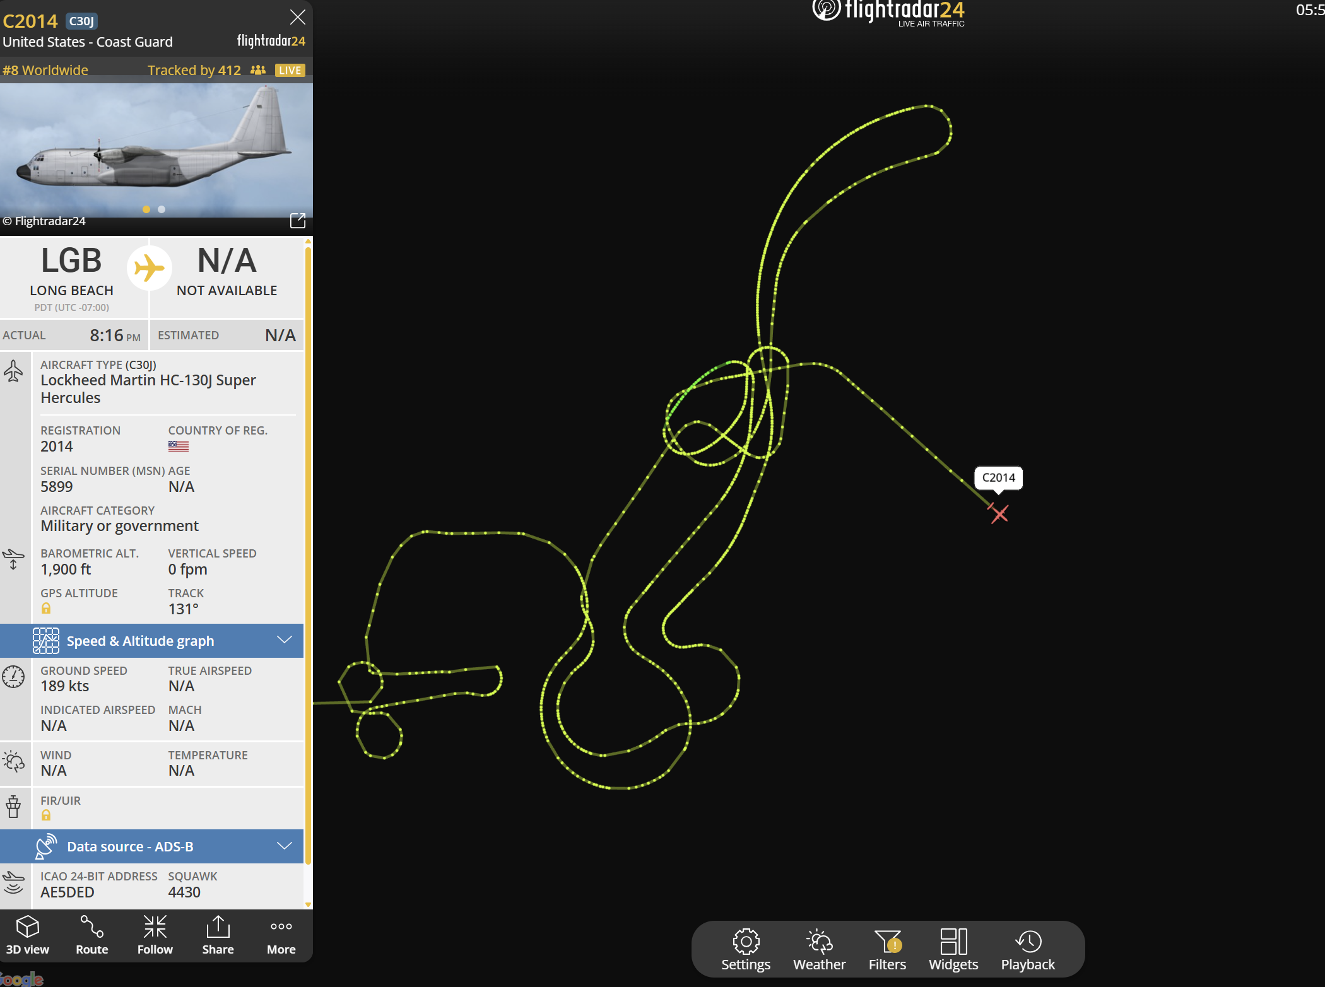The height and width of the screenshot is (987, 1325).
Task: Open the Weather layer options
Action: (819, 949)
